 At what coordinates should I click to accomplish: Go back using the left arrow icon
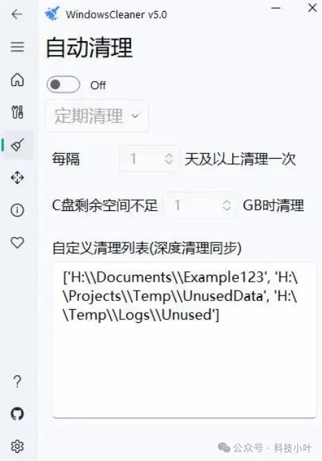point(17,14)
